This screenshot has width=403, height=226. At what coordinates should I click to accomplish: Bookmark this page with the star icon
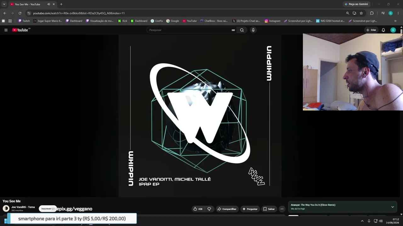tap(361, 13)
